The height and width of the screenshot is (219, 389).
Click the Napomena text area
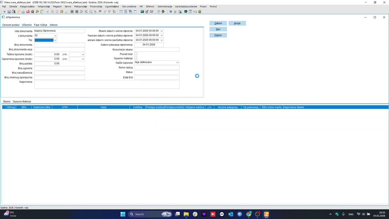(x=107, y=85)
